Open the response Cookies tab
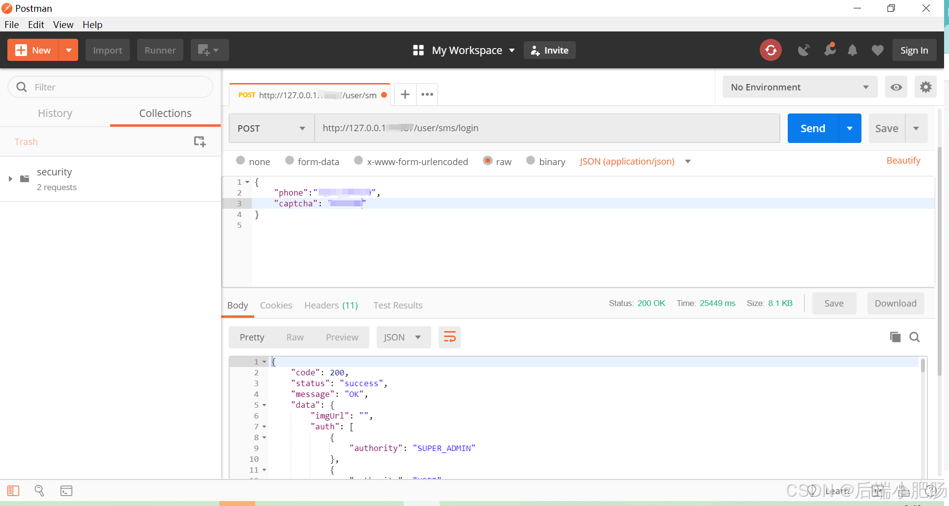Screen dimensions: 949x506 (x=276, y=305)
